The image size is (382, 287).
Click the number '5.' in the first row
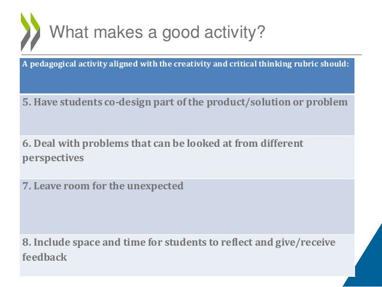(x=27, y=102)
